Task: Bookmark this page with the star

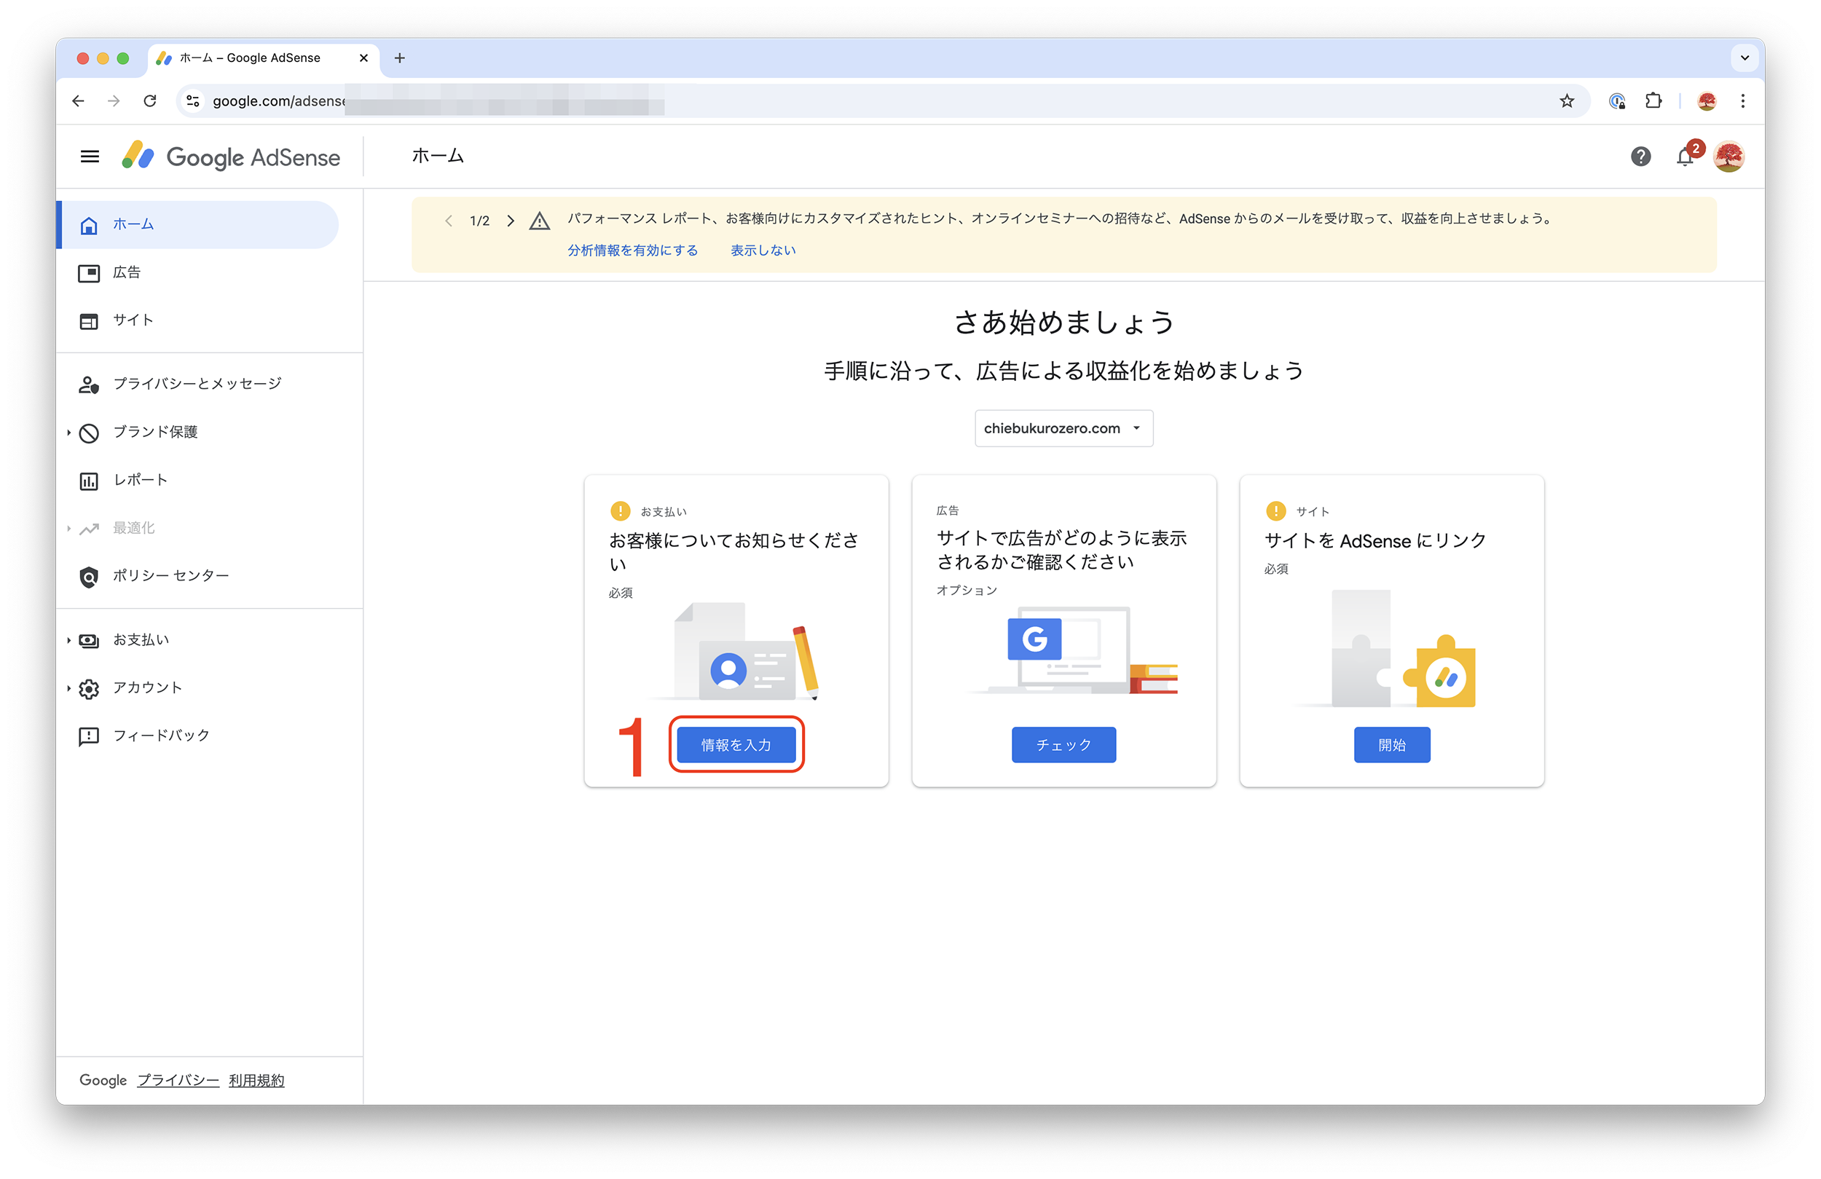Action: pyautogui.click(x=1566, y=101)
